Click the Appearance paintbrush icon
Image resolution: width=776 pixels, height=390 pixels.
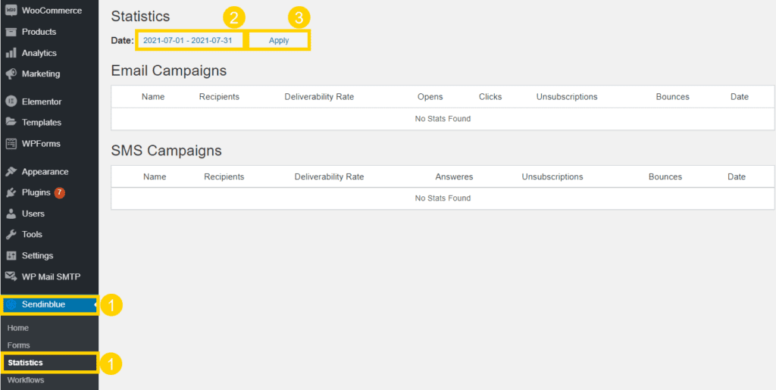pyautogui.click(x=11, y=171)
